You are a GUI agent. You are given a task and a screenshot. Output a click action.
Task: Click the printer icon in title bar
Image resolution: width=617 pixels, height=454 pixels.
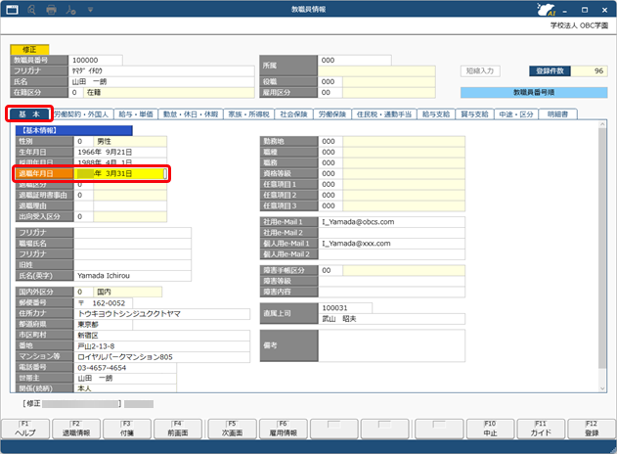[x=52, y=9]
